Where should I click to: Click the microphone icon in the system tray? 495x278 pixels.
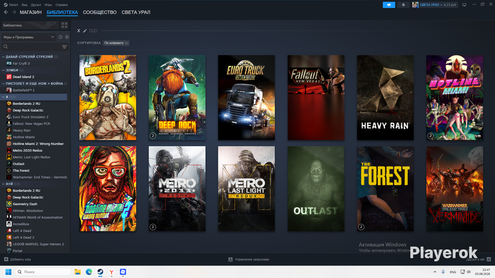pos(443,272)
